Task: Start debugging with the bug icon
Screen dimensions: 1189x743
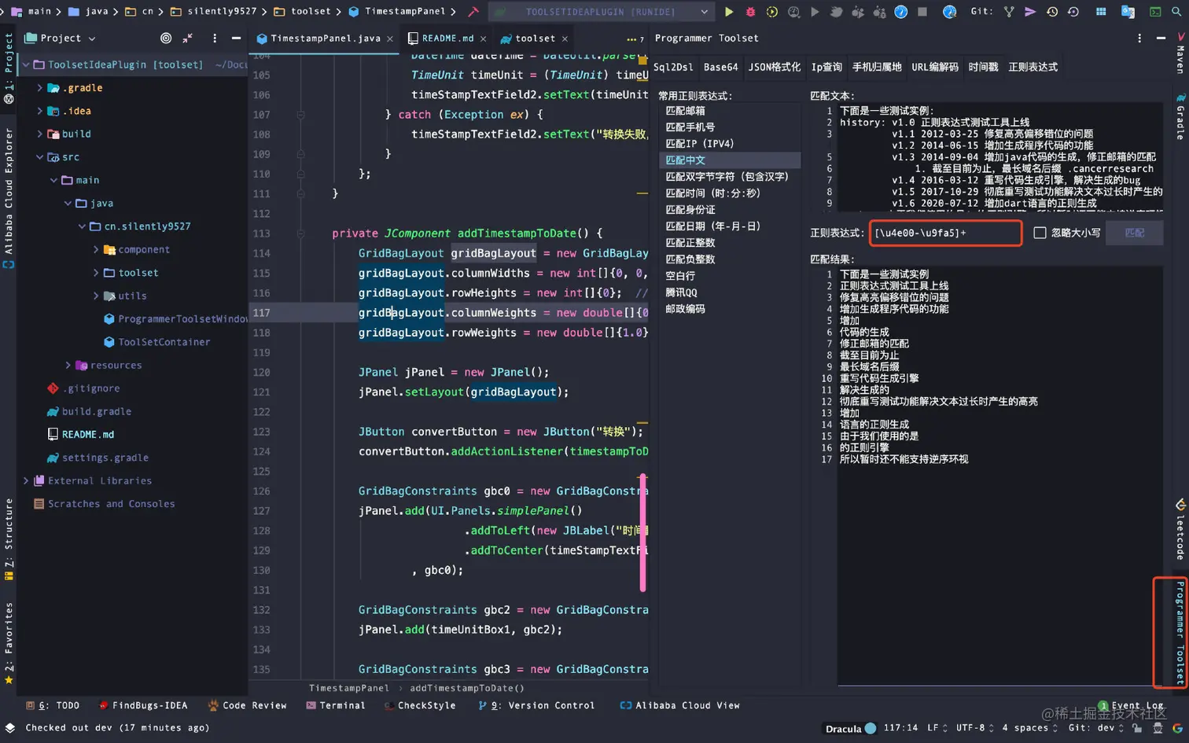Action: click(750, 12)
